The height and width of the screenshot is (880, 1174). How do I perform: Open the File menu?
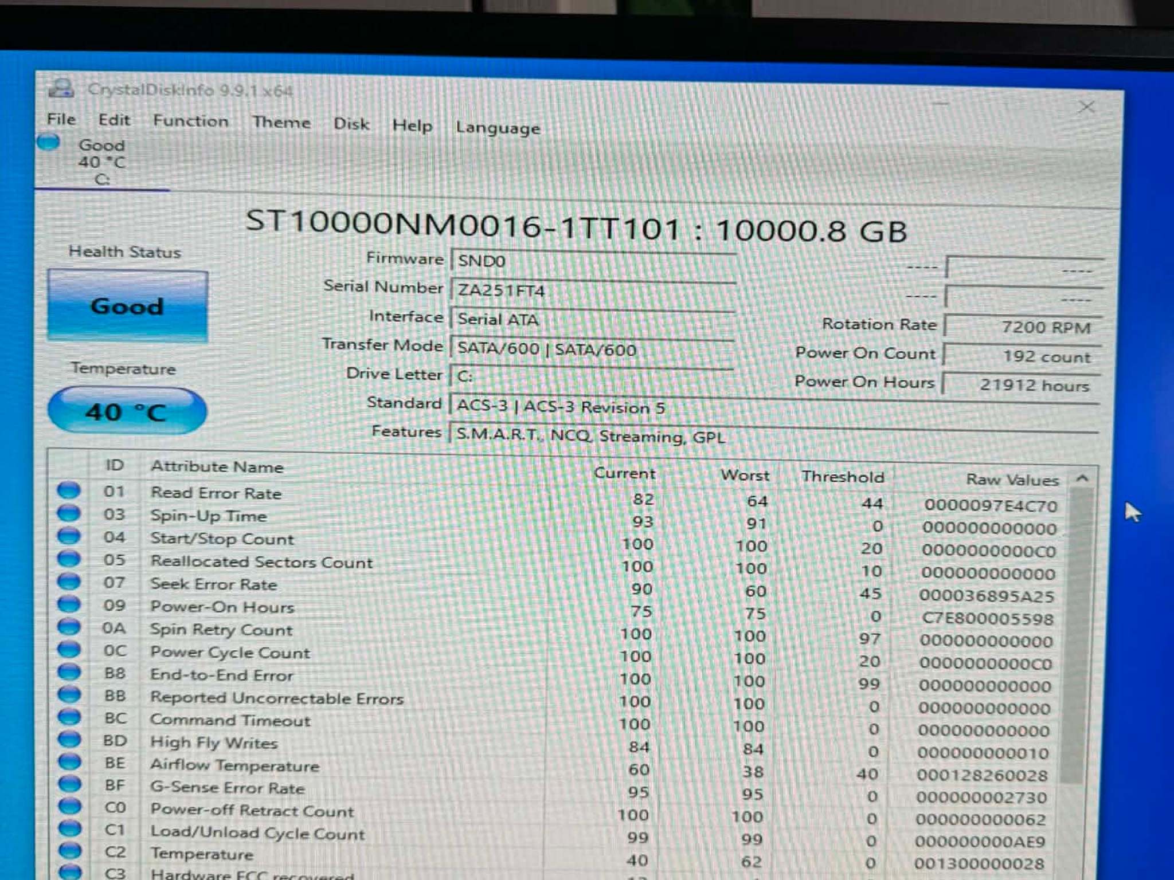[x=61, y=119]
